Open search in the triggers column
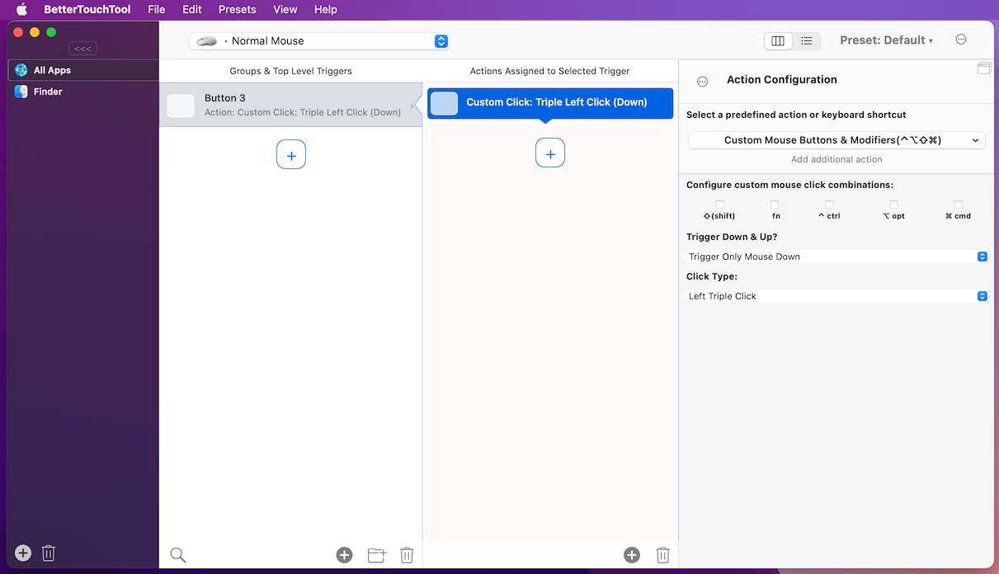This screenshot has width=999, height=574. [177, 554]
